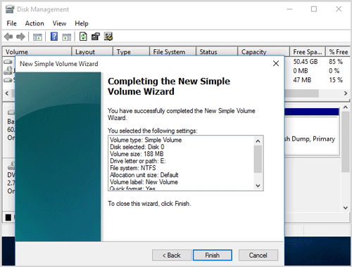Click the Disk Management title bar icon
This screenshot has height=267, width=352.
click(x=10, y=9)
